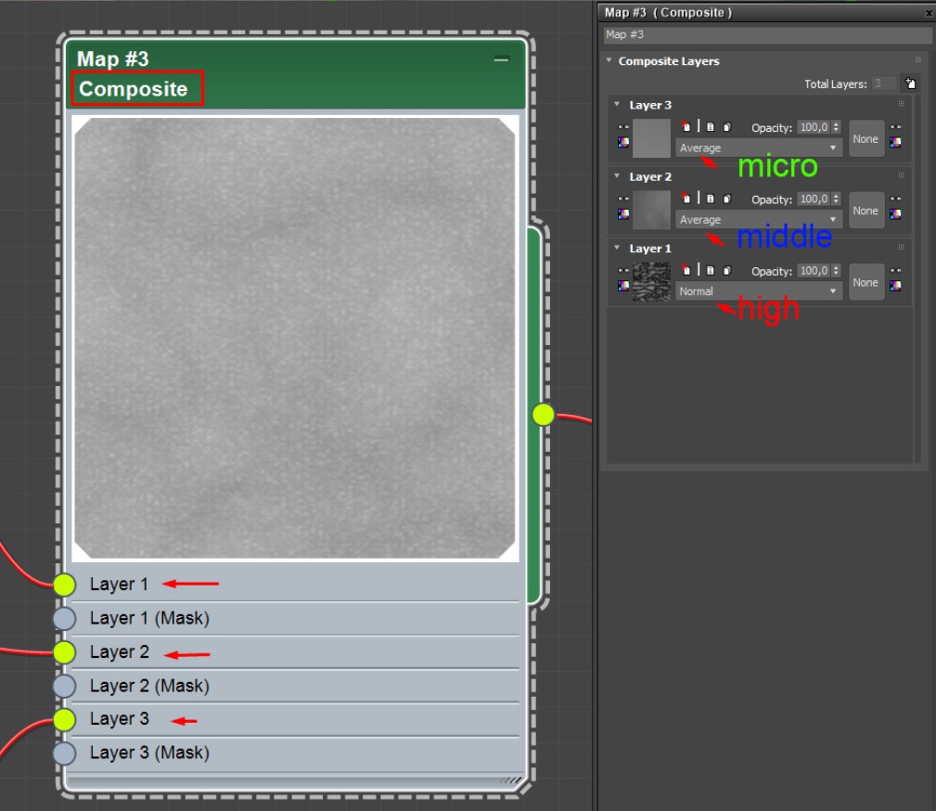Grab the Layer 3 rollout grip handle
This screenshot has width=936, height=811.
[x=902, y=104]
